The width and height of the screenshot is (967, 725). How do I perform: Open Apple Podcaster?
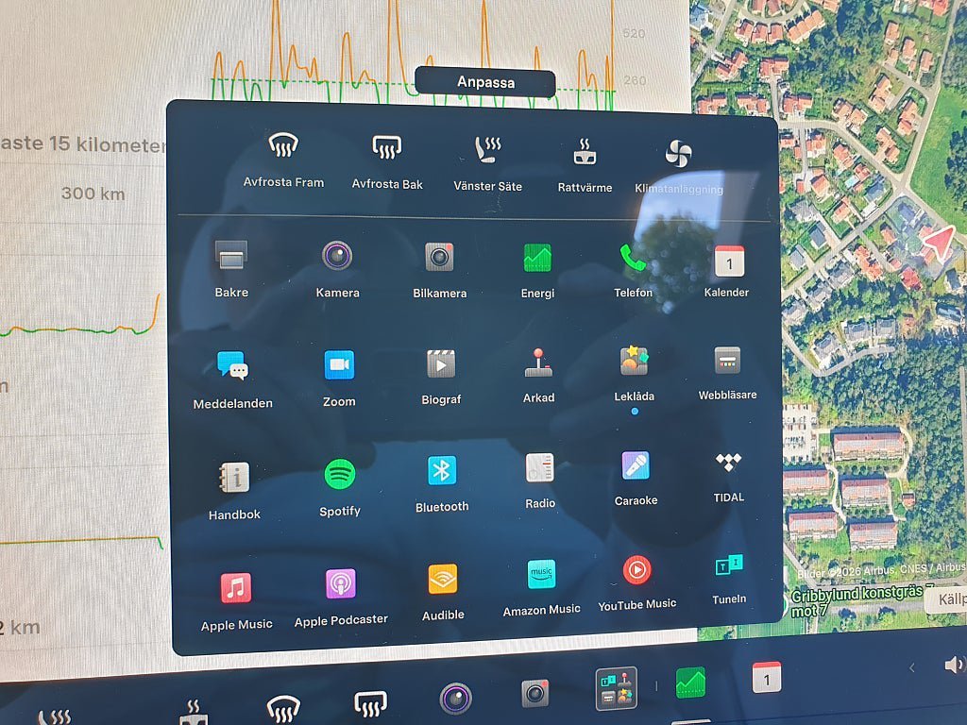(341, 583)
